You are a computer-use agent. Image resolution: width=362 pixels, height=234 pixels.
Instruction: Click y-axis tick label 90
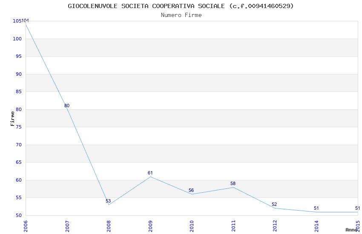(19, 74)
